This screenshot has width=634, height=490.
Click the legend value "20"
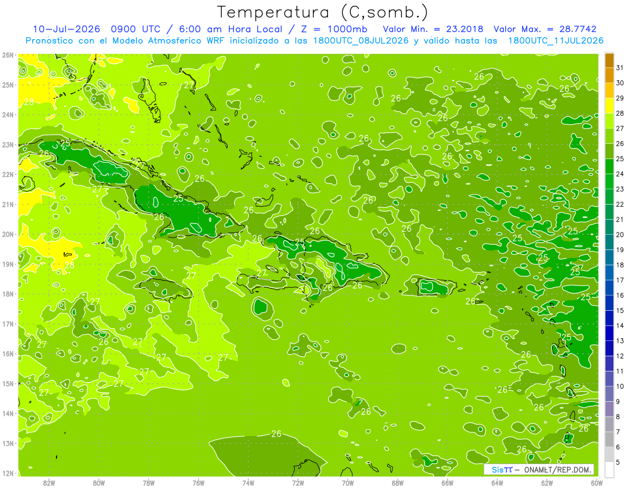(620, 234)
